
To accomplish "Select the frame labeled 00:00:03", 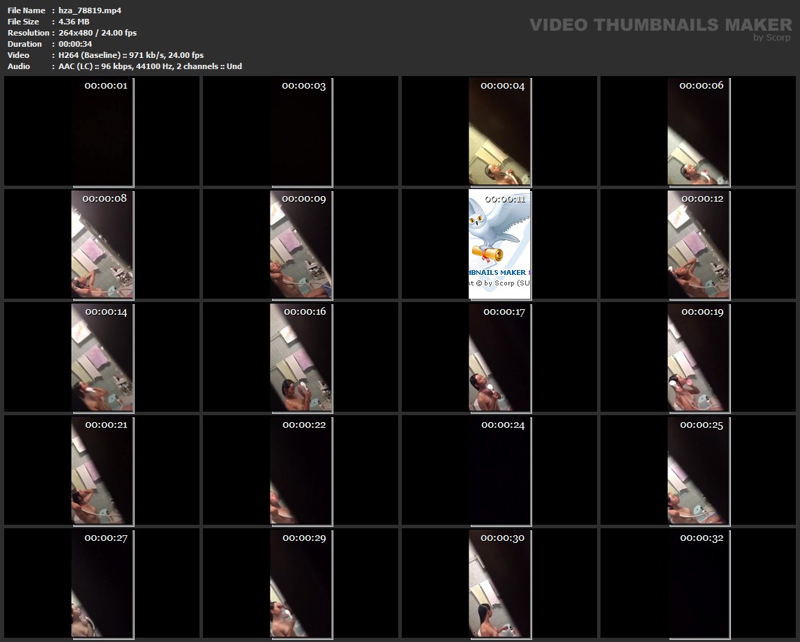I will pyautogui.click(x=301, y=131).
